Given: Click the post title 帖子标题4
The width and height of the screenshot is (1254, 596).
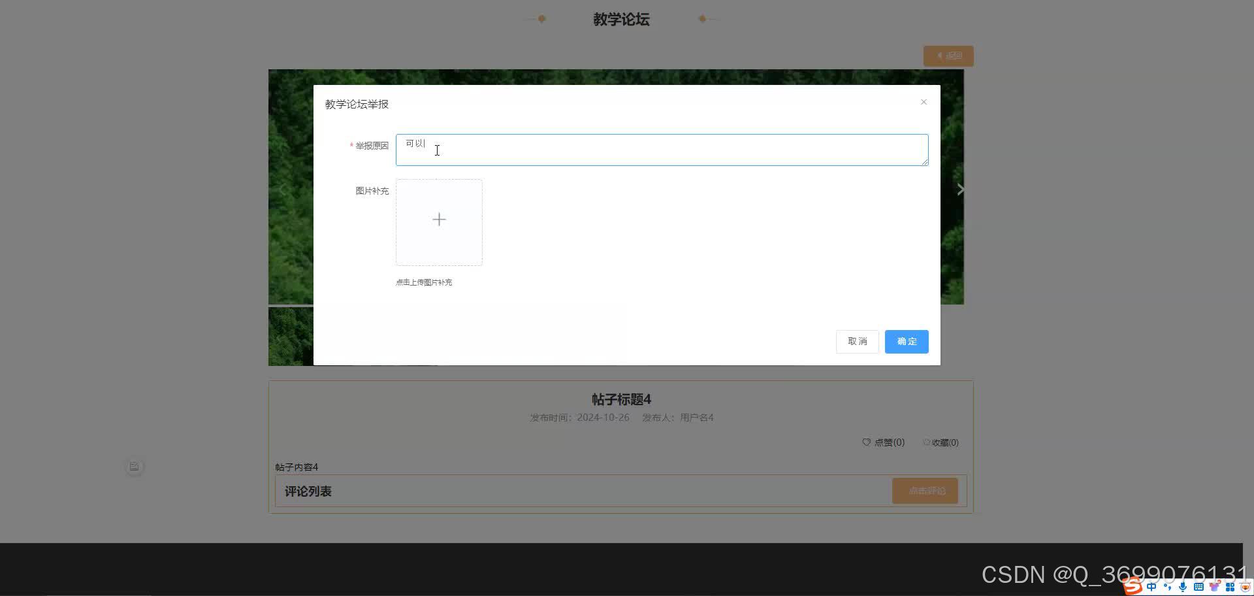Looking at the screenshot, I should click(621, 399).
